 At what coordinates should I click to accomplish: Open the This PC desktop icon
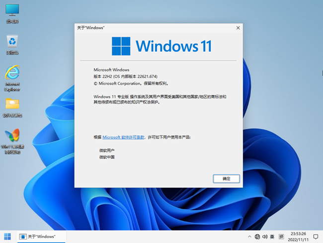[12, 13]
